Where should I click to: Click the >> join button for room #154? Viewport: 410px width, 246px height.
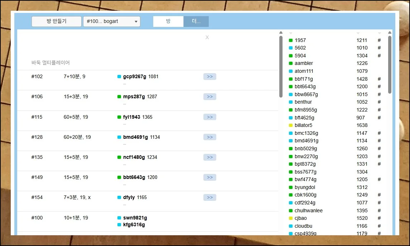tap(209, 198)
